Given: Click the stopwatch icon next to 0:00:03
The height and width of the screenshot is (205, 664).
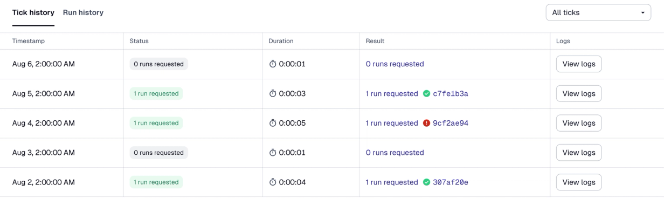Looking at the screenshot, I should point(273,94).
